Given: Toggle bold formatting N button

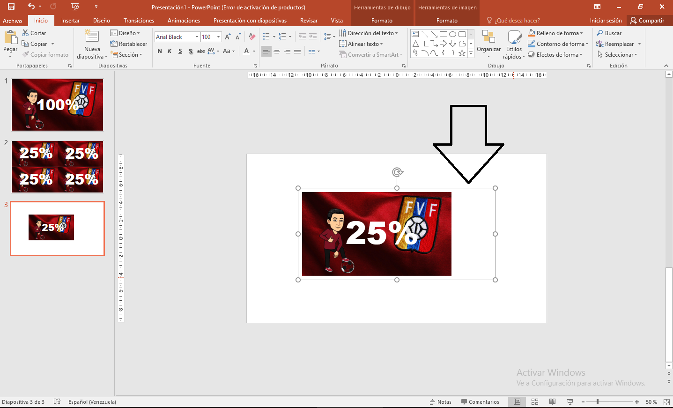Looking at the screenshot, I should coord(160,51).
